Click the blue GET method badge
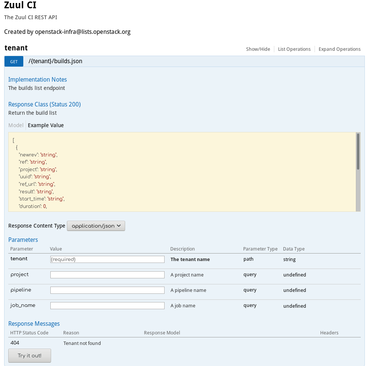The height and width of the screenshot is (366, 369). [x=14, y=61]
